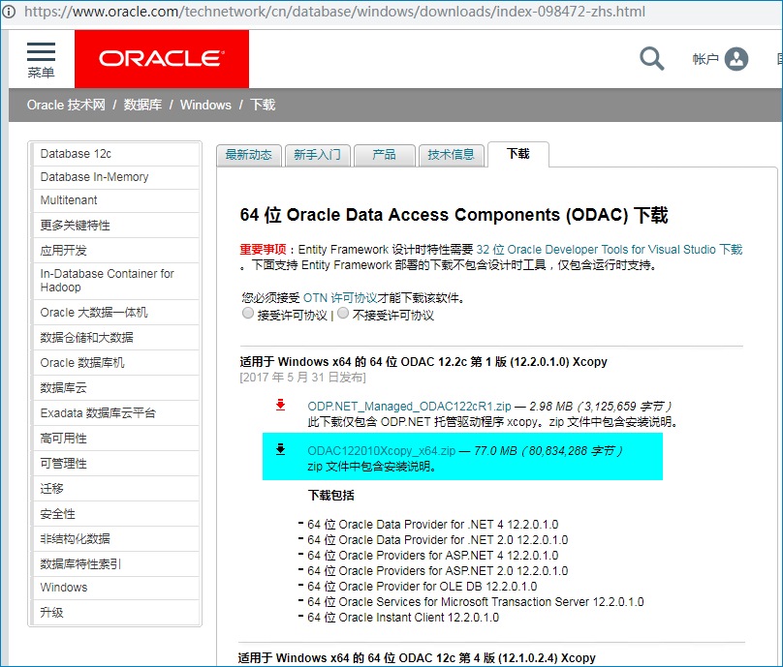Open the OTN 许可协议 link

[340, 298]
